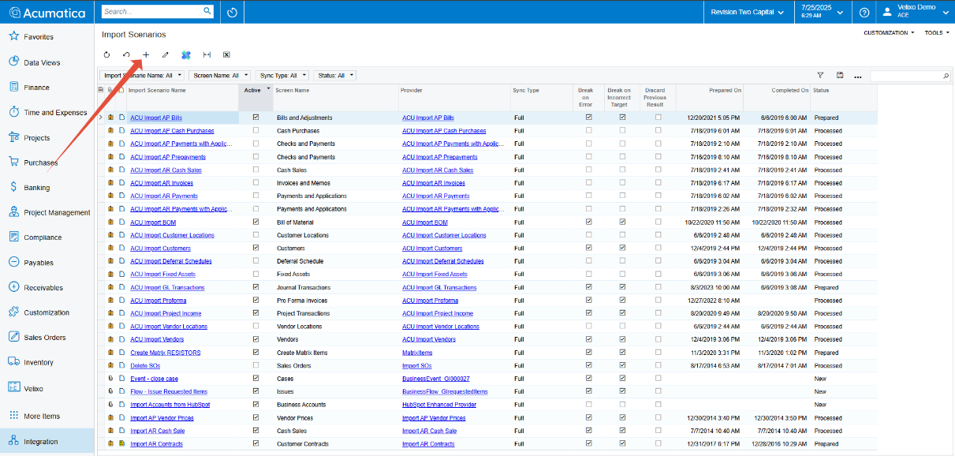
Task: Open Time and Expenses workspace
Action: point(47,113)
